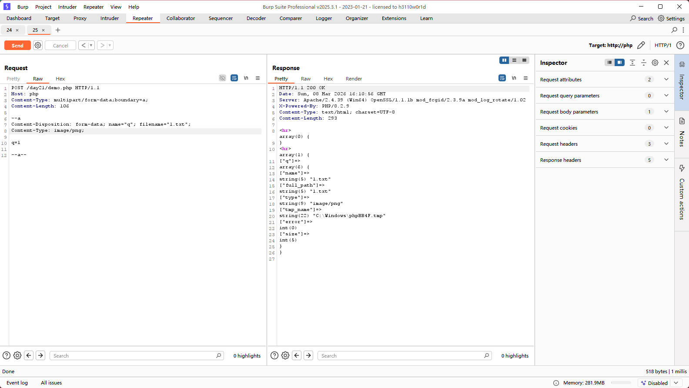
Task: Open Request search help icon
Action: click(x=7, y=355)
